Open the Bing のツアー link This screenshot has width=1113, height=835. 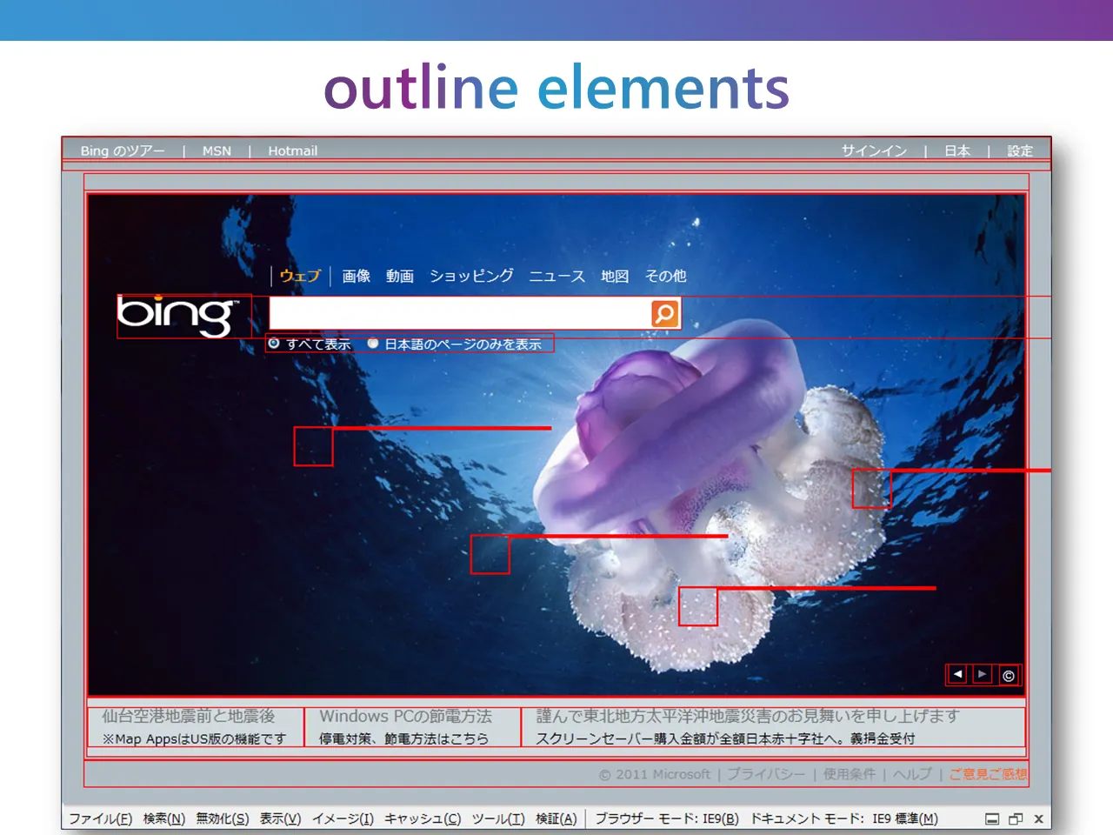click(123, 150)
